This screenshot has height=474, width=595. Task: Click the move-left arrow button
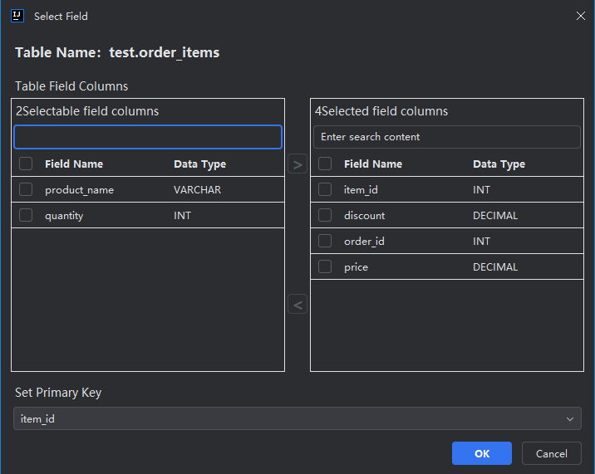(x=297, y=305)
